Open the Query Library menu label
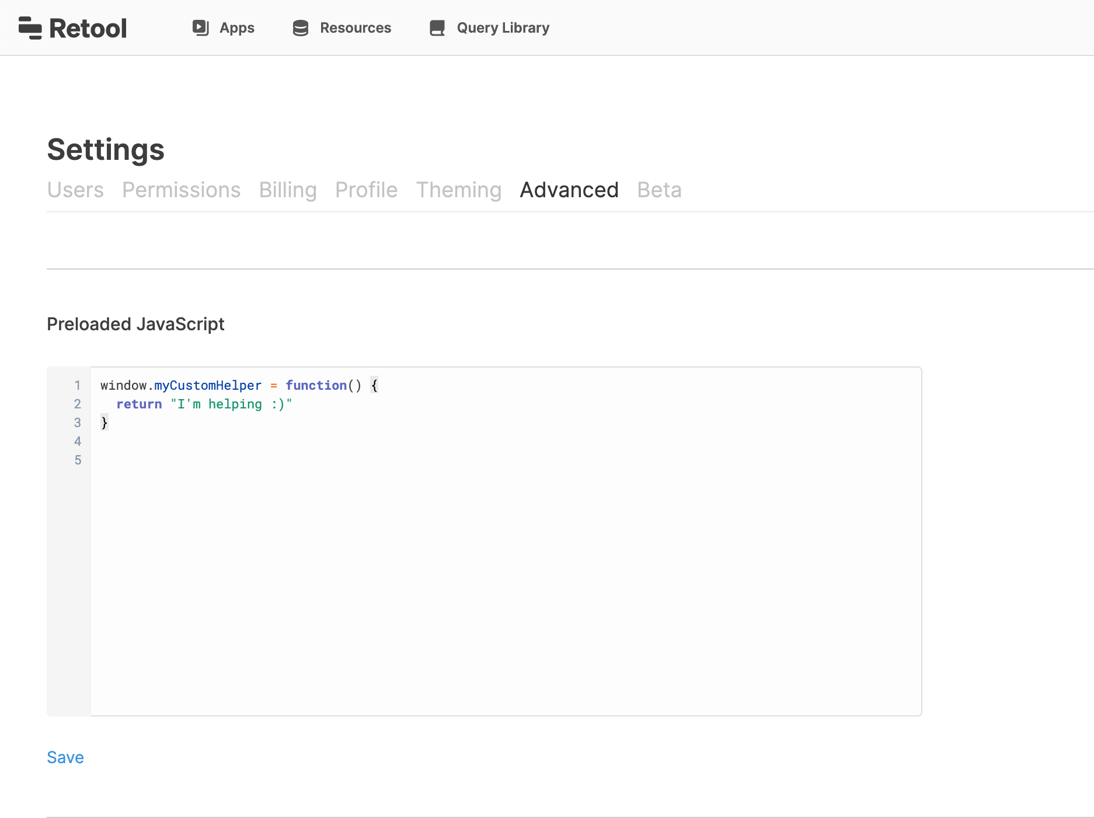Image resolution: width=1094 pixels, height=818 pixels. point(503,27)
